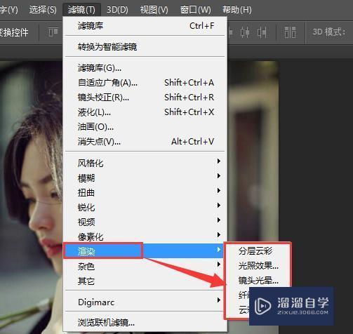Open 光照效果... render filter
This screenshot has width=353, height=334.
pos(258,265)
